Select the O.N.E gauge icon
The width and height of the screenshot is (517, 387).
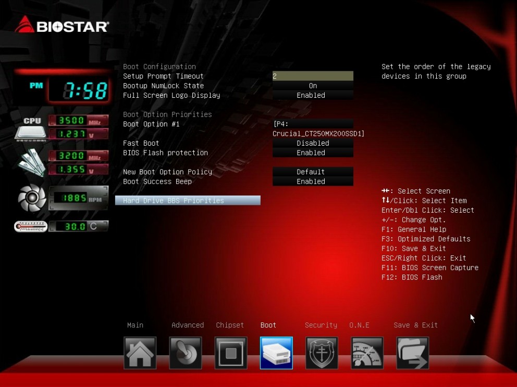[367, 353]
